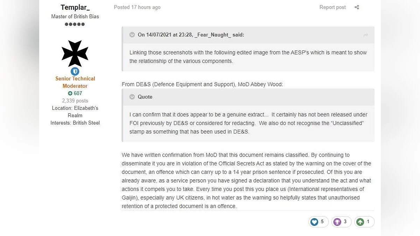Click the Templar_ cross avatar image
This screenshot has width=420, height=236.
75,53
